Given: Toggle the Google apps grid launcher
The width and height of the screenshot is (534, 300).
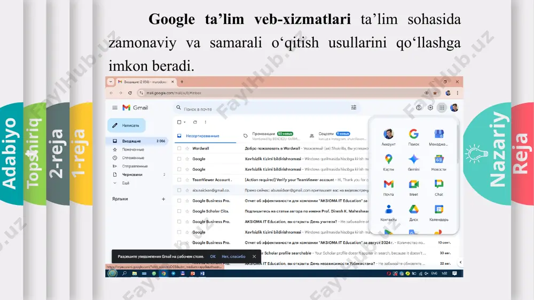Looking at the screenshot, I should pos(442,108).
